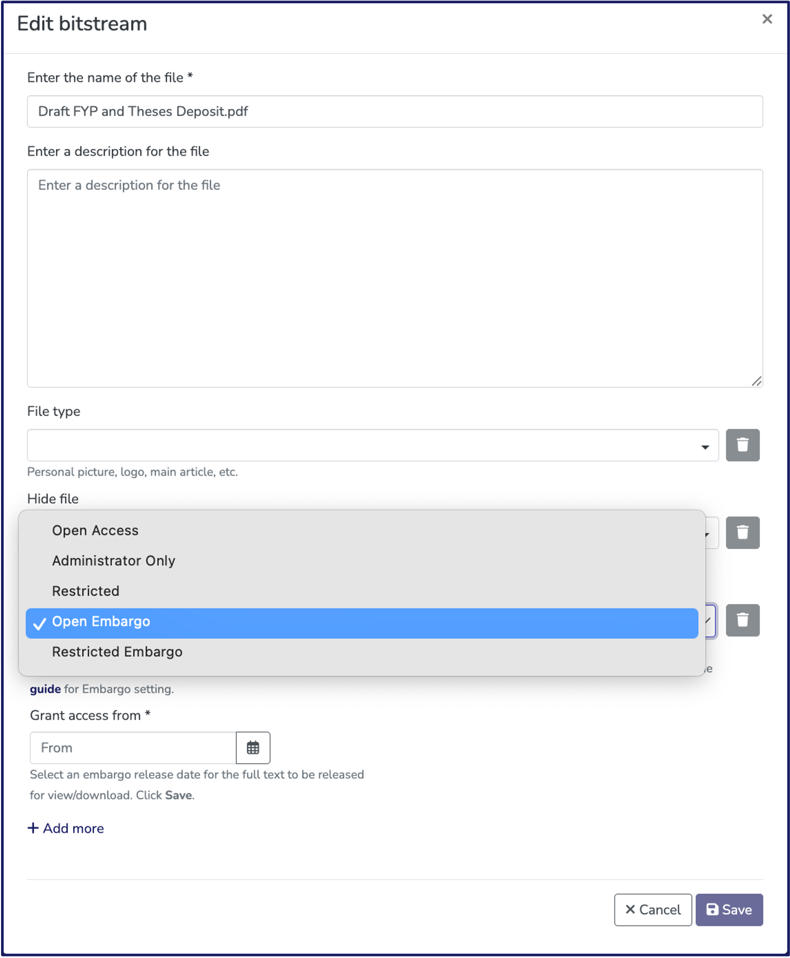Select Open Access from the list
Screen dimensions: 790x958
pos(95,530)
